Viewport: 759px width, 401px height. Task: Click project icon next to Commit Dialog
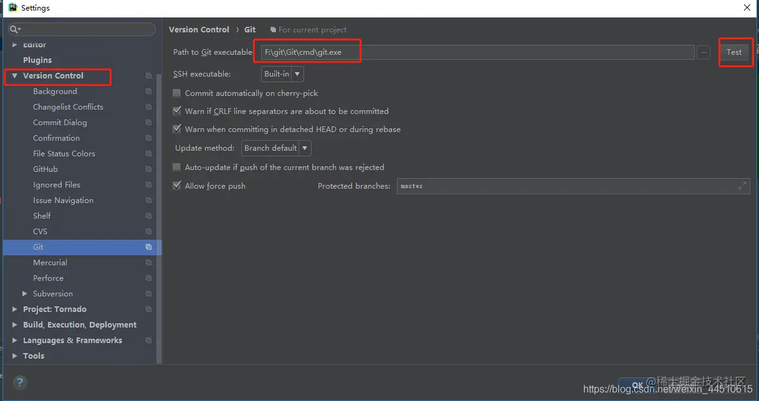[x=148, y=123]
